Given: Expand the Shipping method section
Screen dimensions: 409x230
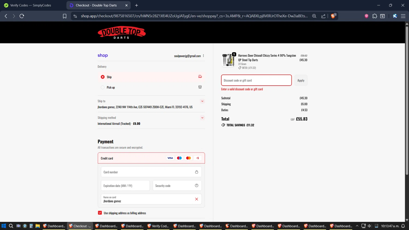Looking at the screenshot, I should (202, 118).
